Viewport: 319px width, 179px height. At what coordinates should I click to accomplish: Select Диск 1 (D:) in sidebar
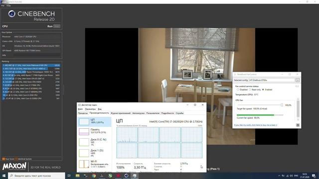click(x=95, y=153)
